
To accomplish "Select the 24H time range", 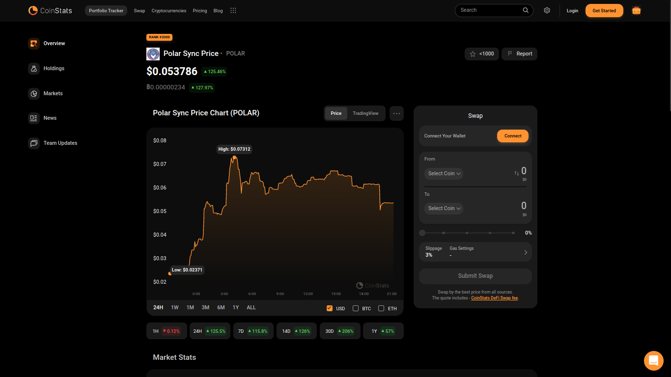I will pyautogui.click(x=158, y=308).
